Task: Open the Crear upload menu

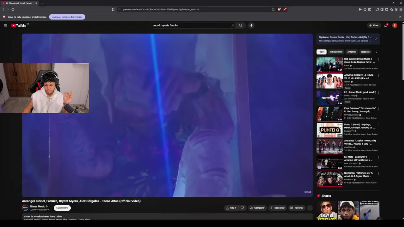Action: pyautogui.click(x=374, y=25)
